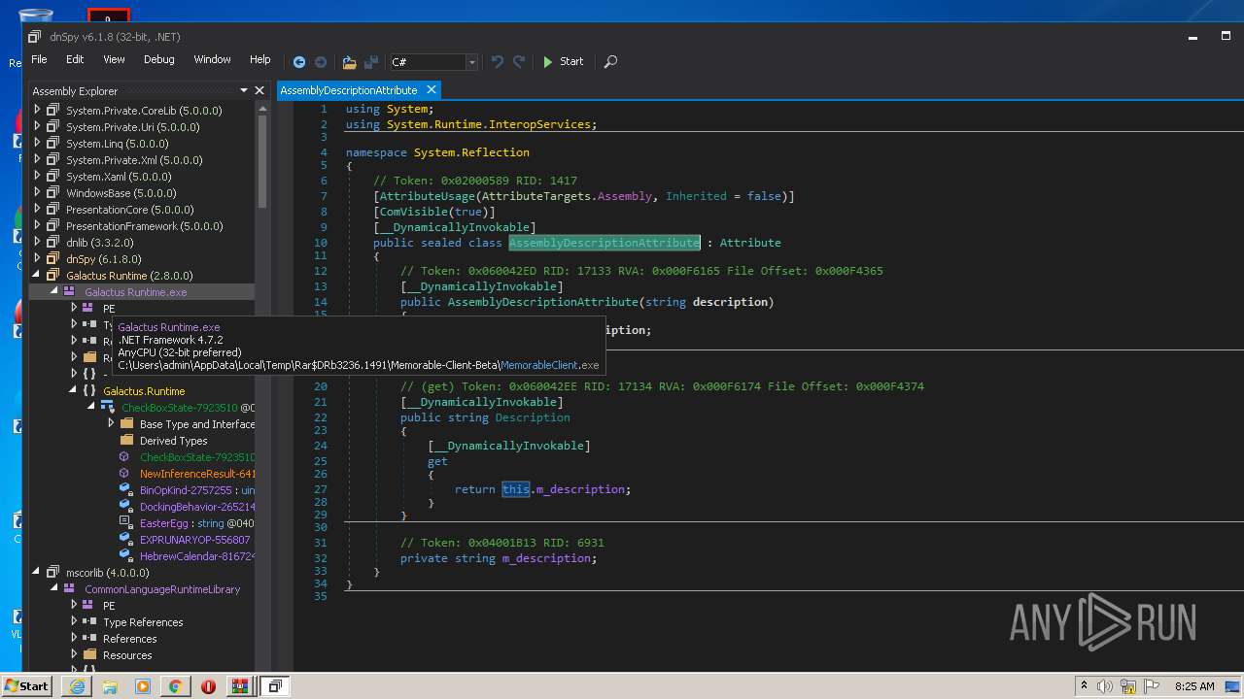Collapse the mscorlib (4.0.0.0) node
Viewport: 1244px width, 699px height.
point(37,572)
